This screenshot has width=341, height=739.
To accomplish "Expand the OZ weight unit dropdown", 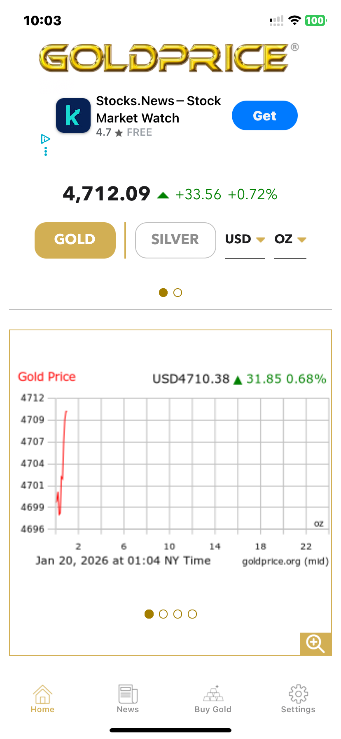I will [290, 240].
